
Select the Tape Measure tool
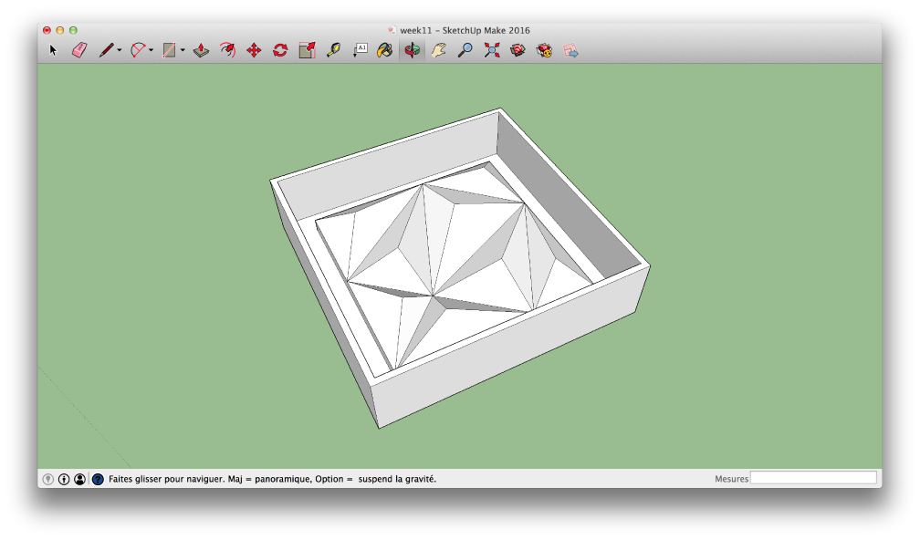click(333, 50)
